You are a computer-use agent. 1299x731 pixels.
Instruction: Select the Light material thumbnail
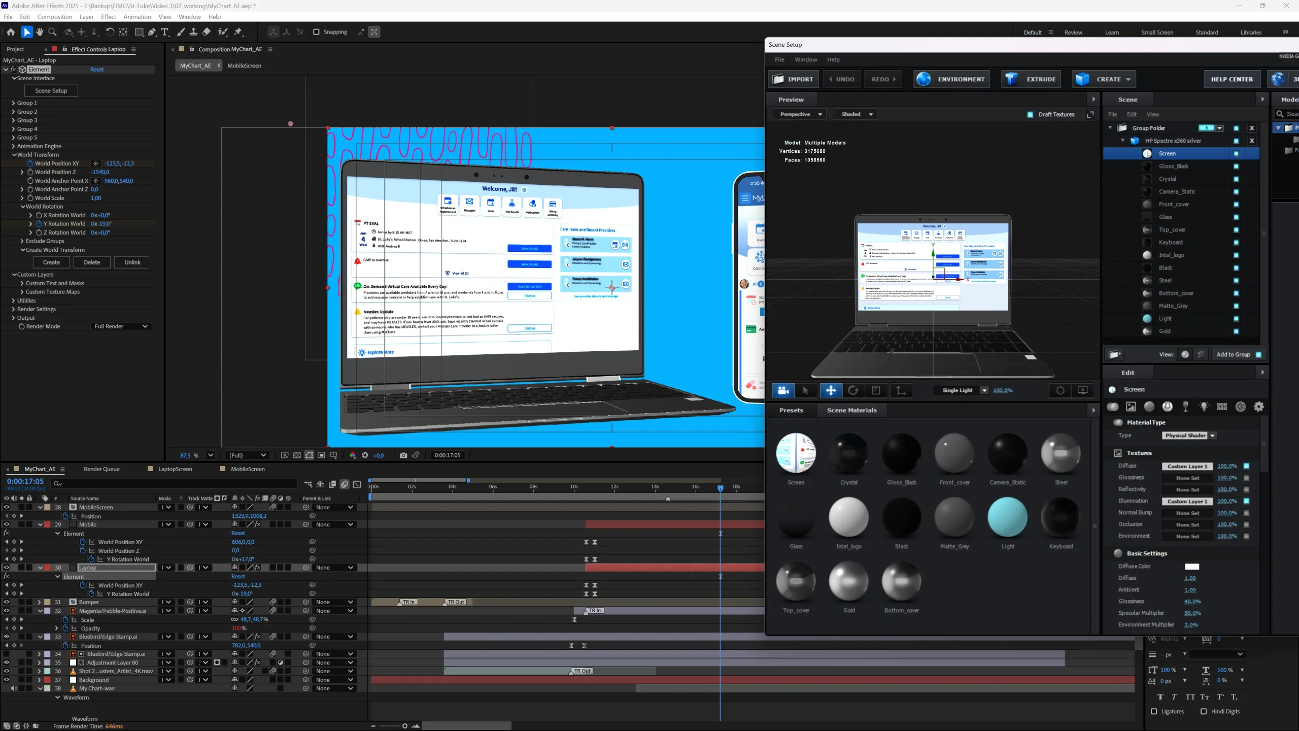click(x=1007, y=518)
